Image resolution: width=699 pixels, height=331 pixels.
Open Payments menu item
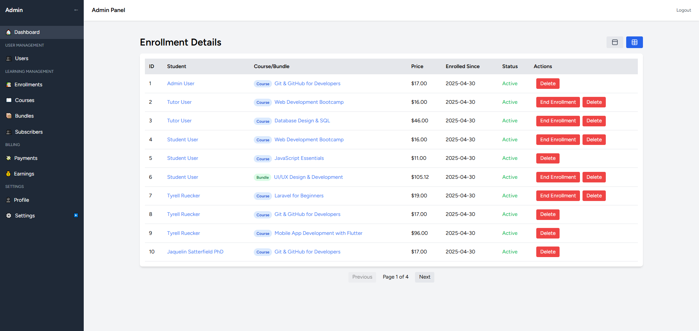pos(42,158)
